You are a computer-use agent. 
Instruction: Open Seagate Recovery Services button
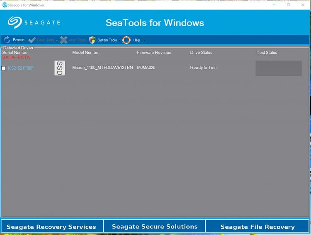[x=52, y=226]
